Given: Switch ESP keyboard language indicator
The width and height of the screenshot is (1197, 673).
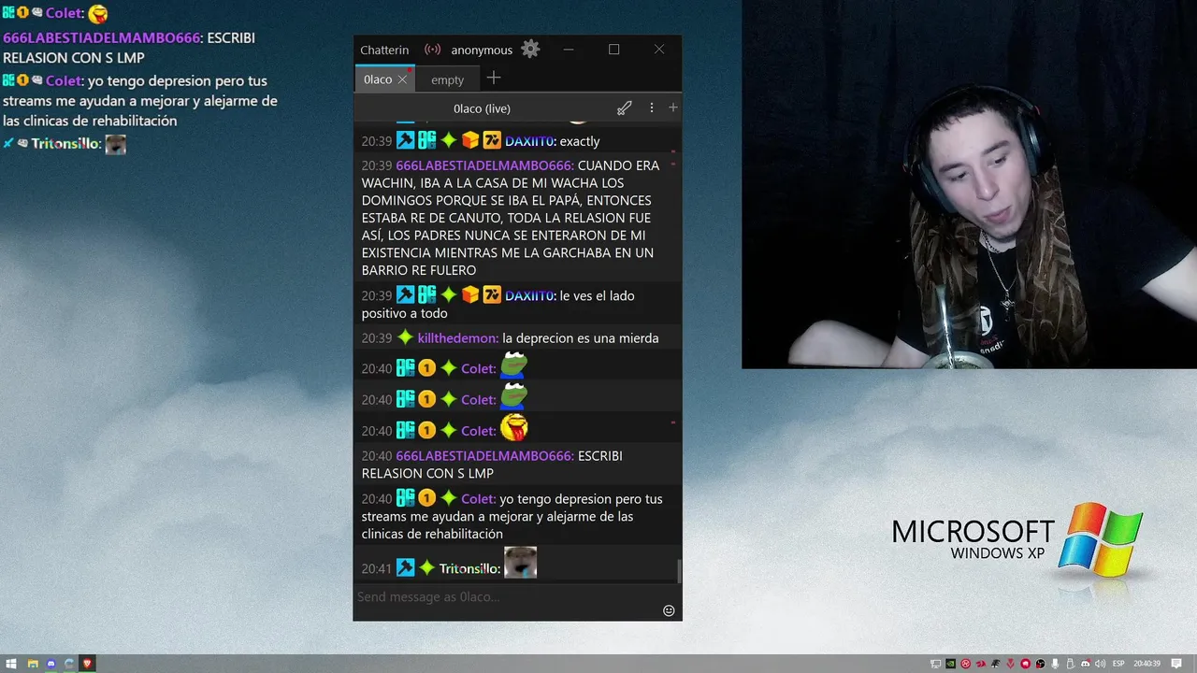Looking at the screenshot, I should click(1118, 664).
